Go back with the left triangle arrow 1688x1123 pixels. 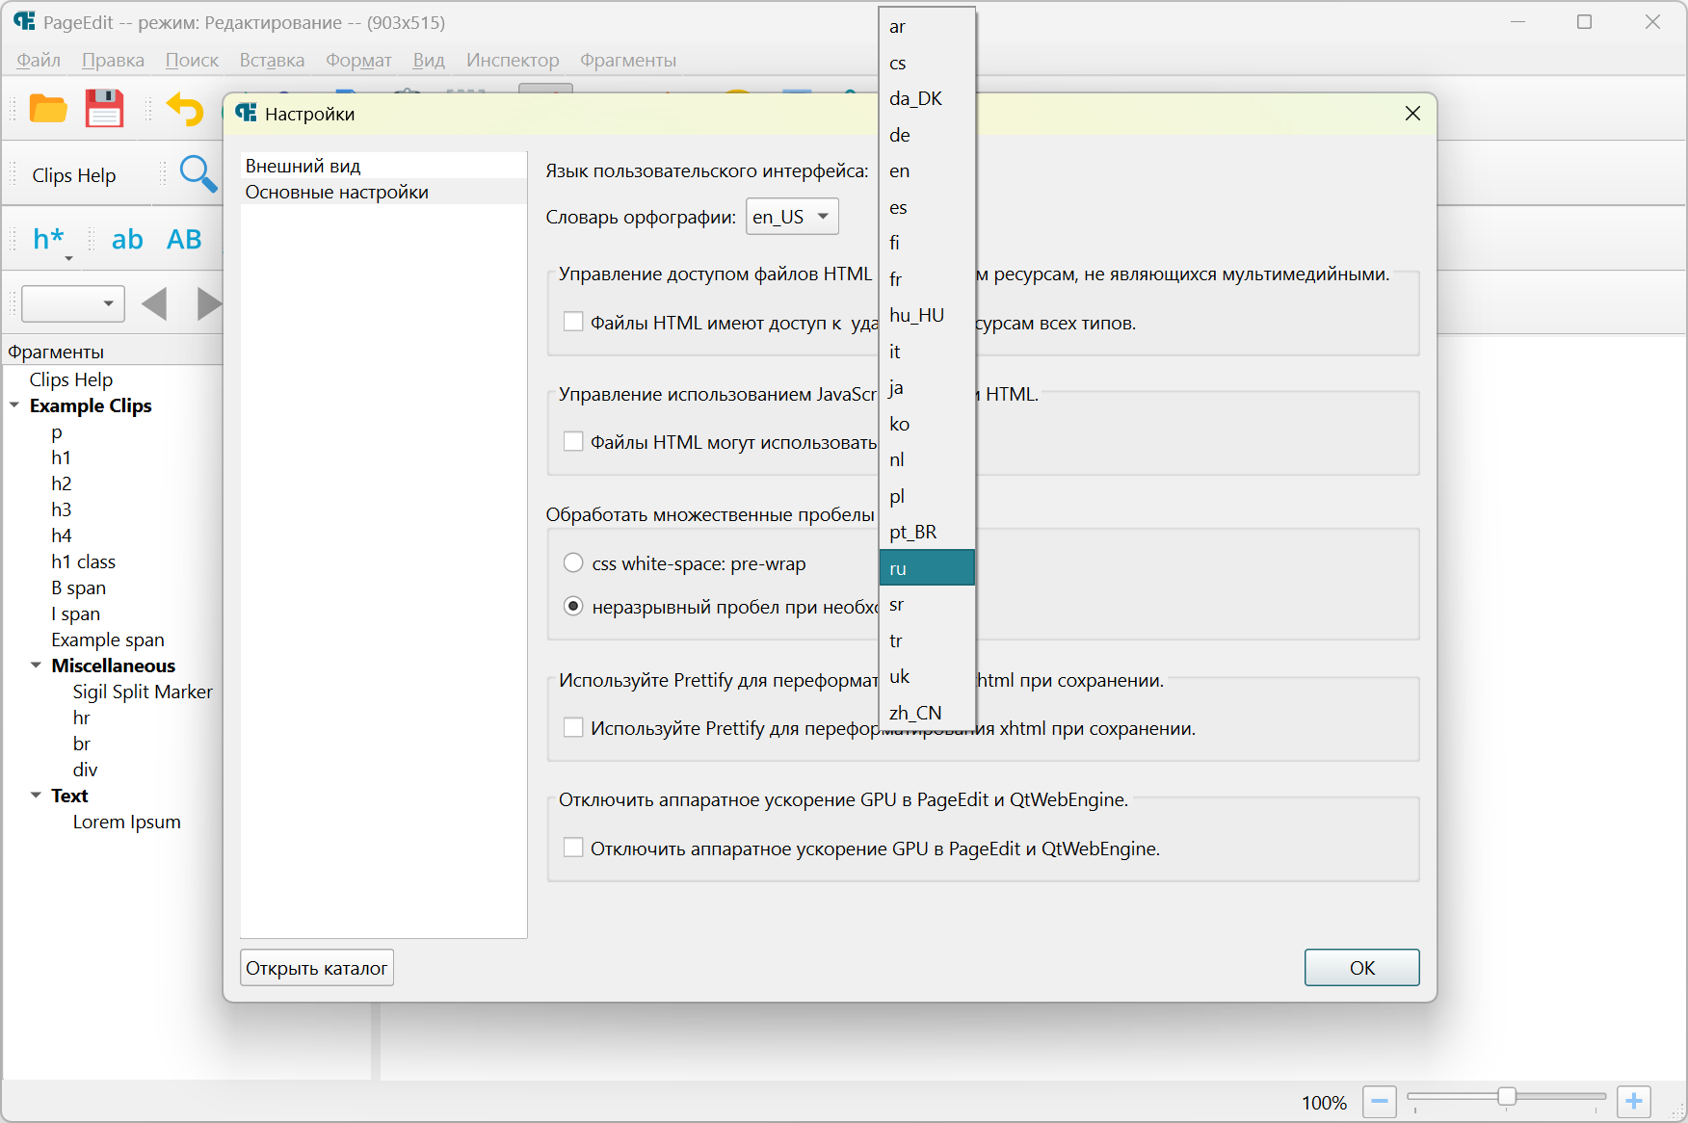click(x=154, y=303)
